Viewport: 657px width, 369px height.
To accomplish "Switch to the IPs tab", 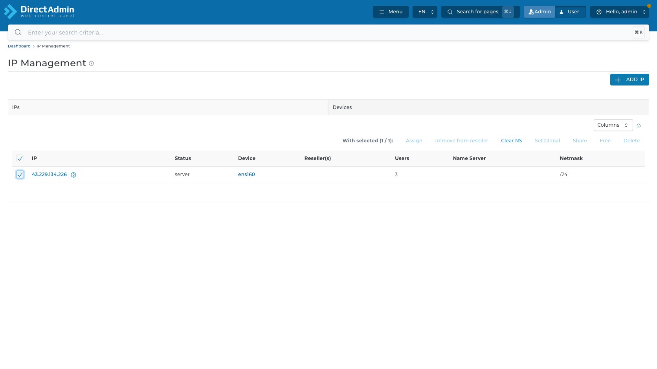I will (168, 107).
